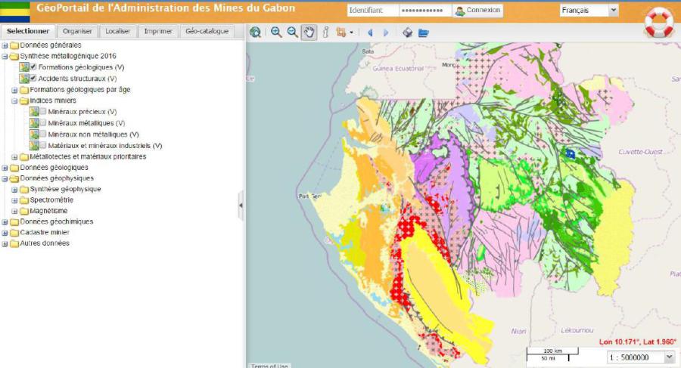Open the Français language dropdown
681x368 pixels.
[x=589, y=11]
